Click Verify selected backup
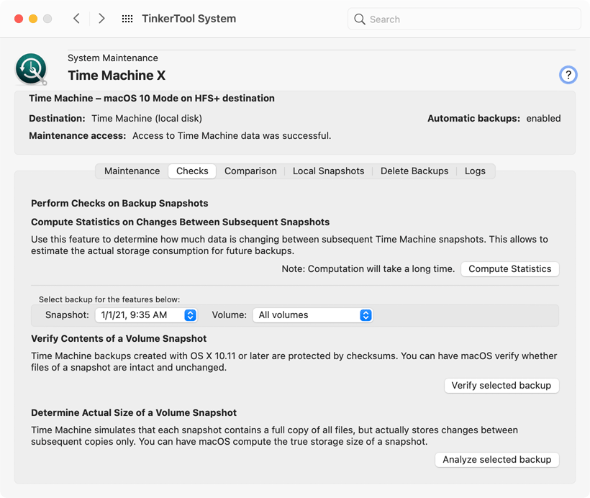 (x=501, y=386)
